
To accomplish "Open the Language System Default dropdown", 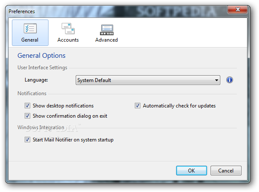I will [x=148, y=80].
